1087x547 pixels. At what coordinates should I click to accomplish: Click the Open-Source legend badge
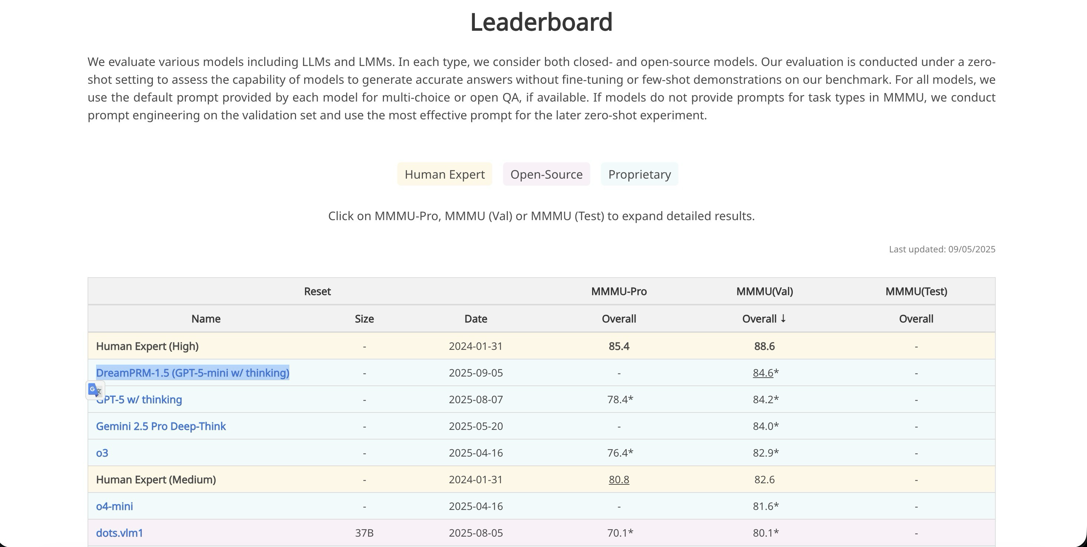coord(546,174)
